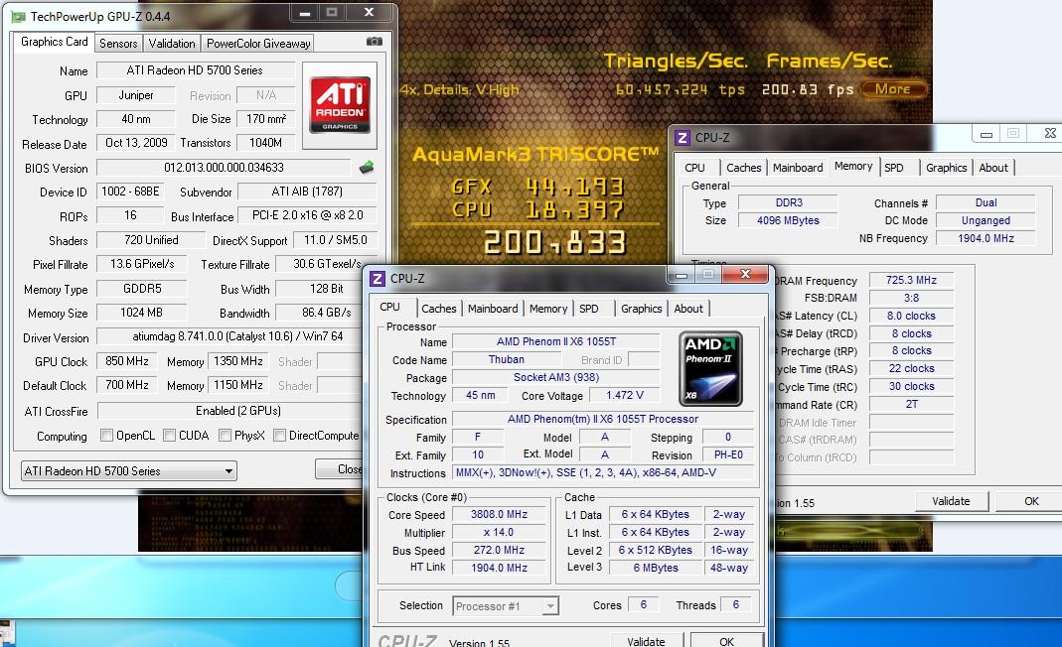Click Validate in the front CPU-Z window
Screen dimensions: 1062x647
646,641
